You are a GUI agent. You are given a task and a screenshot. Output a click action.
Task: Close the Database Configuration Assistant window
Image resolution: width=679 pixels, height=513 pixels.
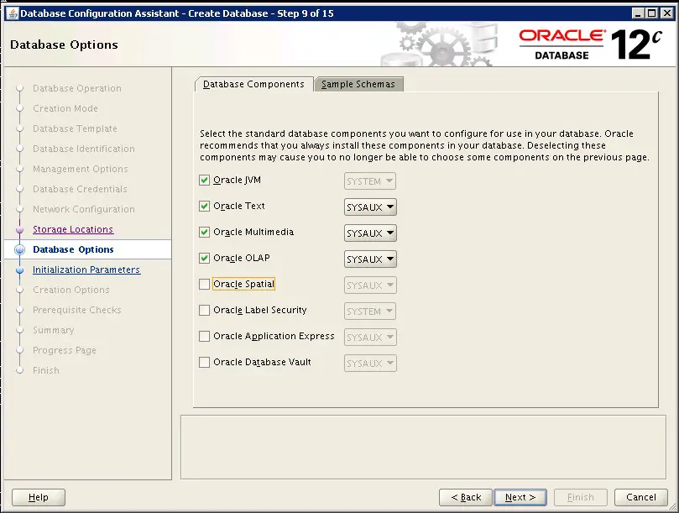667,13
